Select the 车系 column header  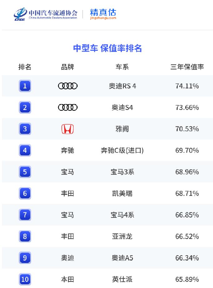coord(122,67)
